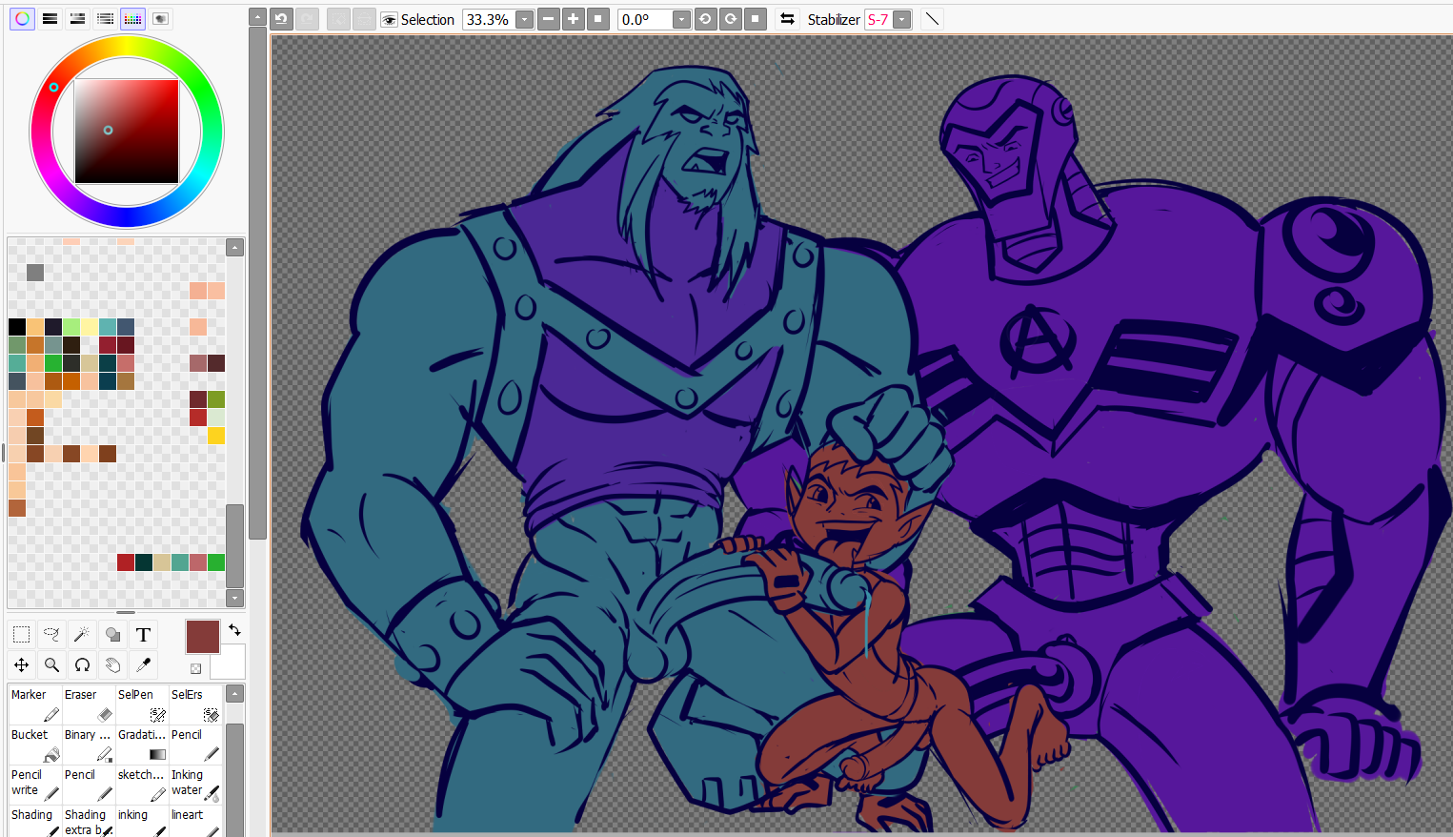
Task: Toggle the Selection visibility eye
Action: [x=389, y=20]
